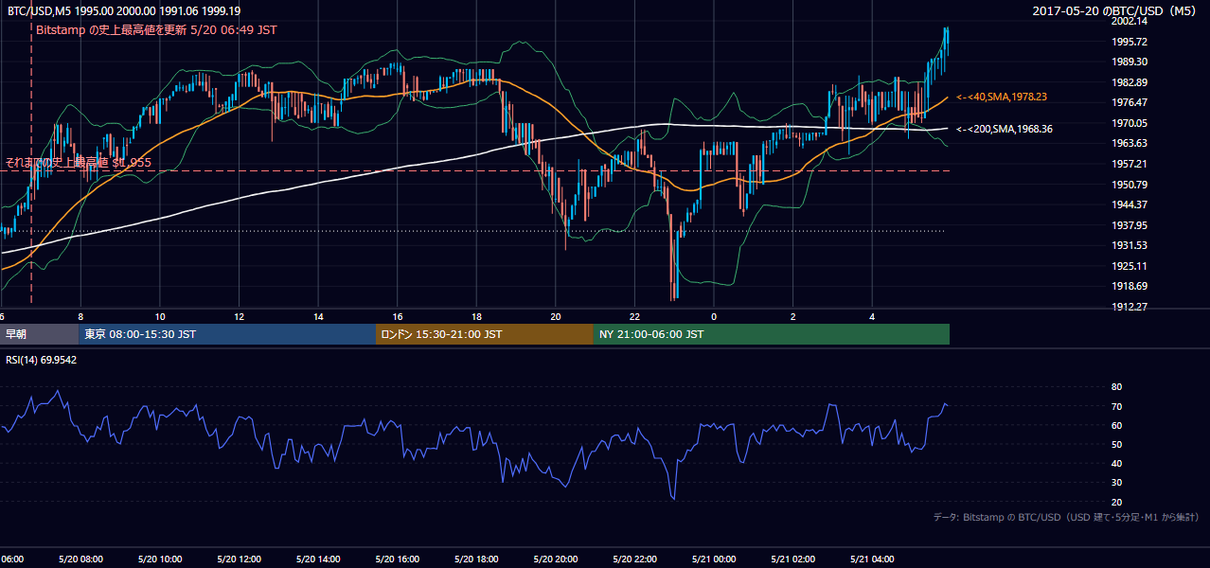Select the 早朝 session bar
Viewport: 1210px width, 568px height.
(39, 334)
